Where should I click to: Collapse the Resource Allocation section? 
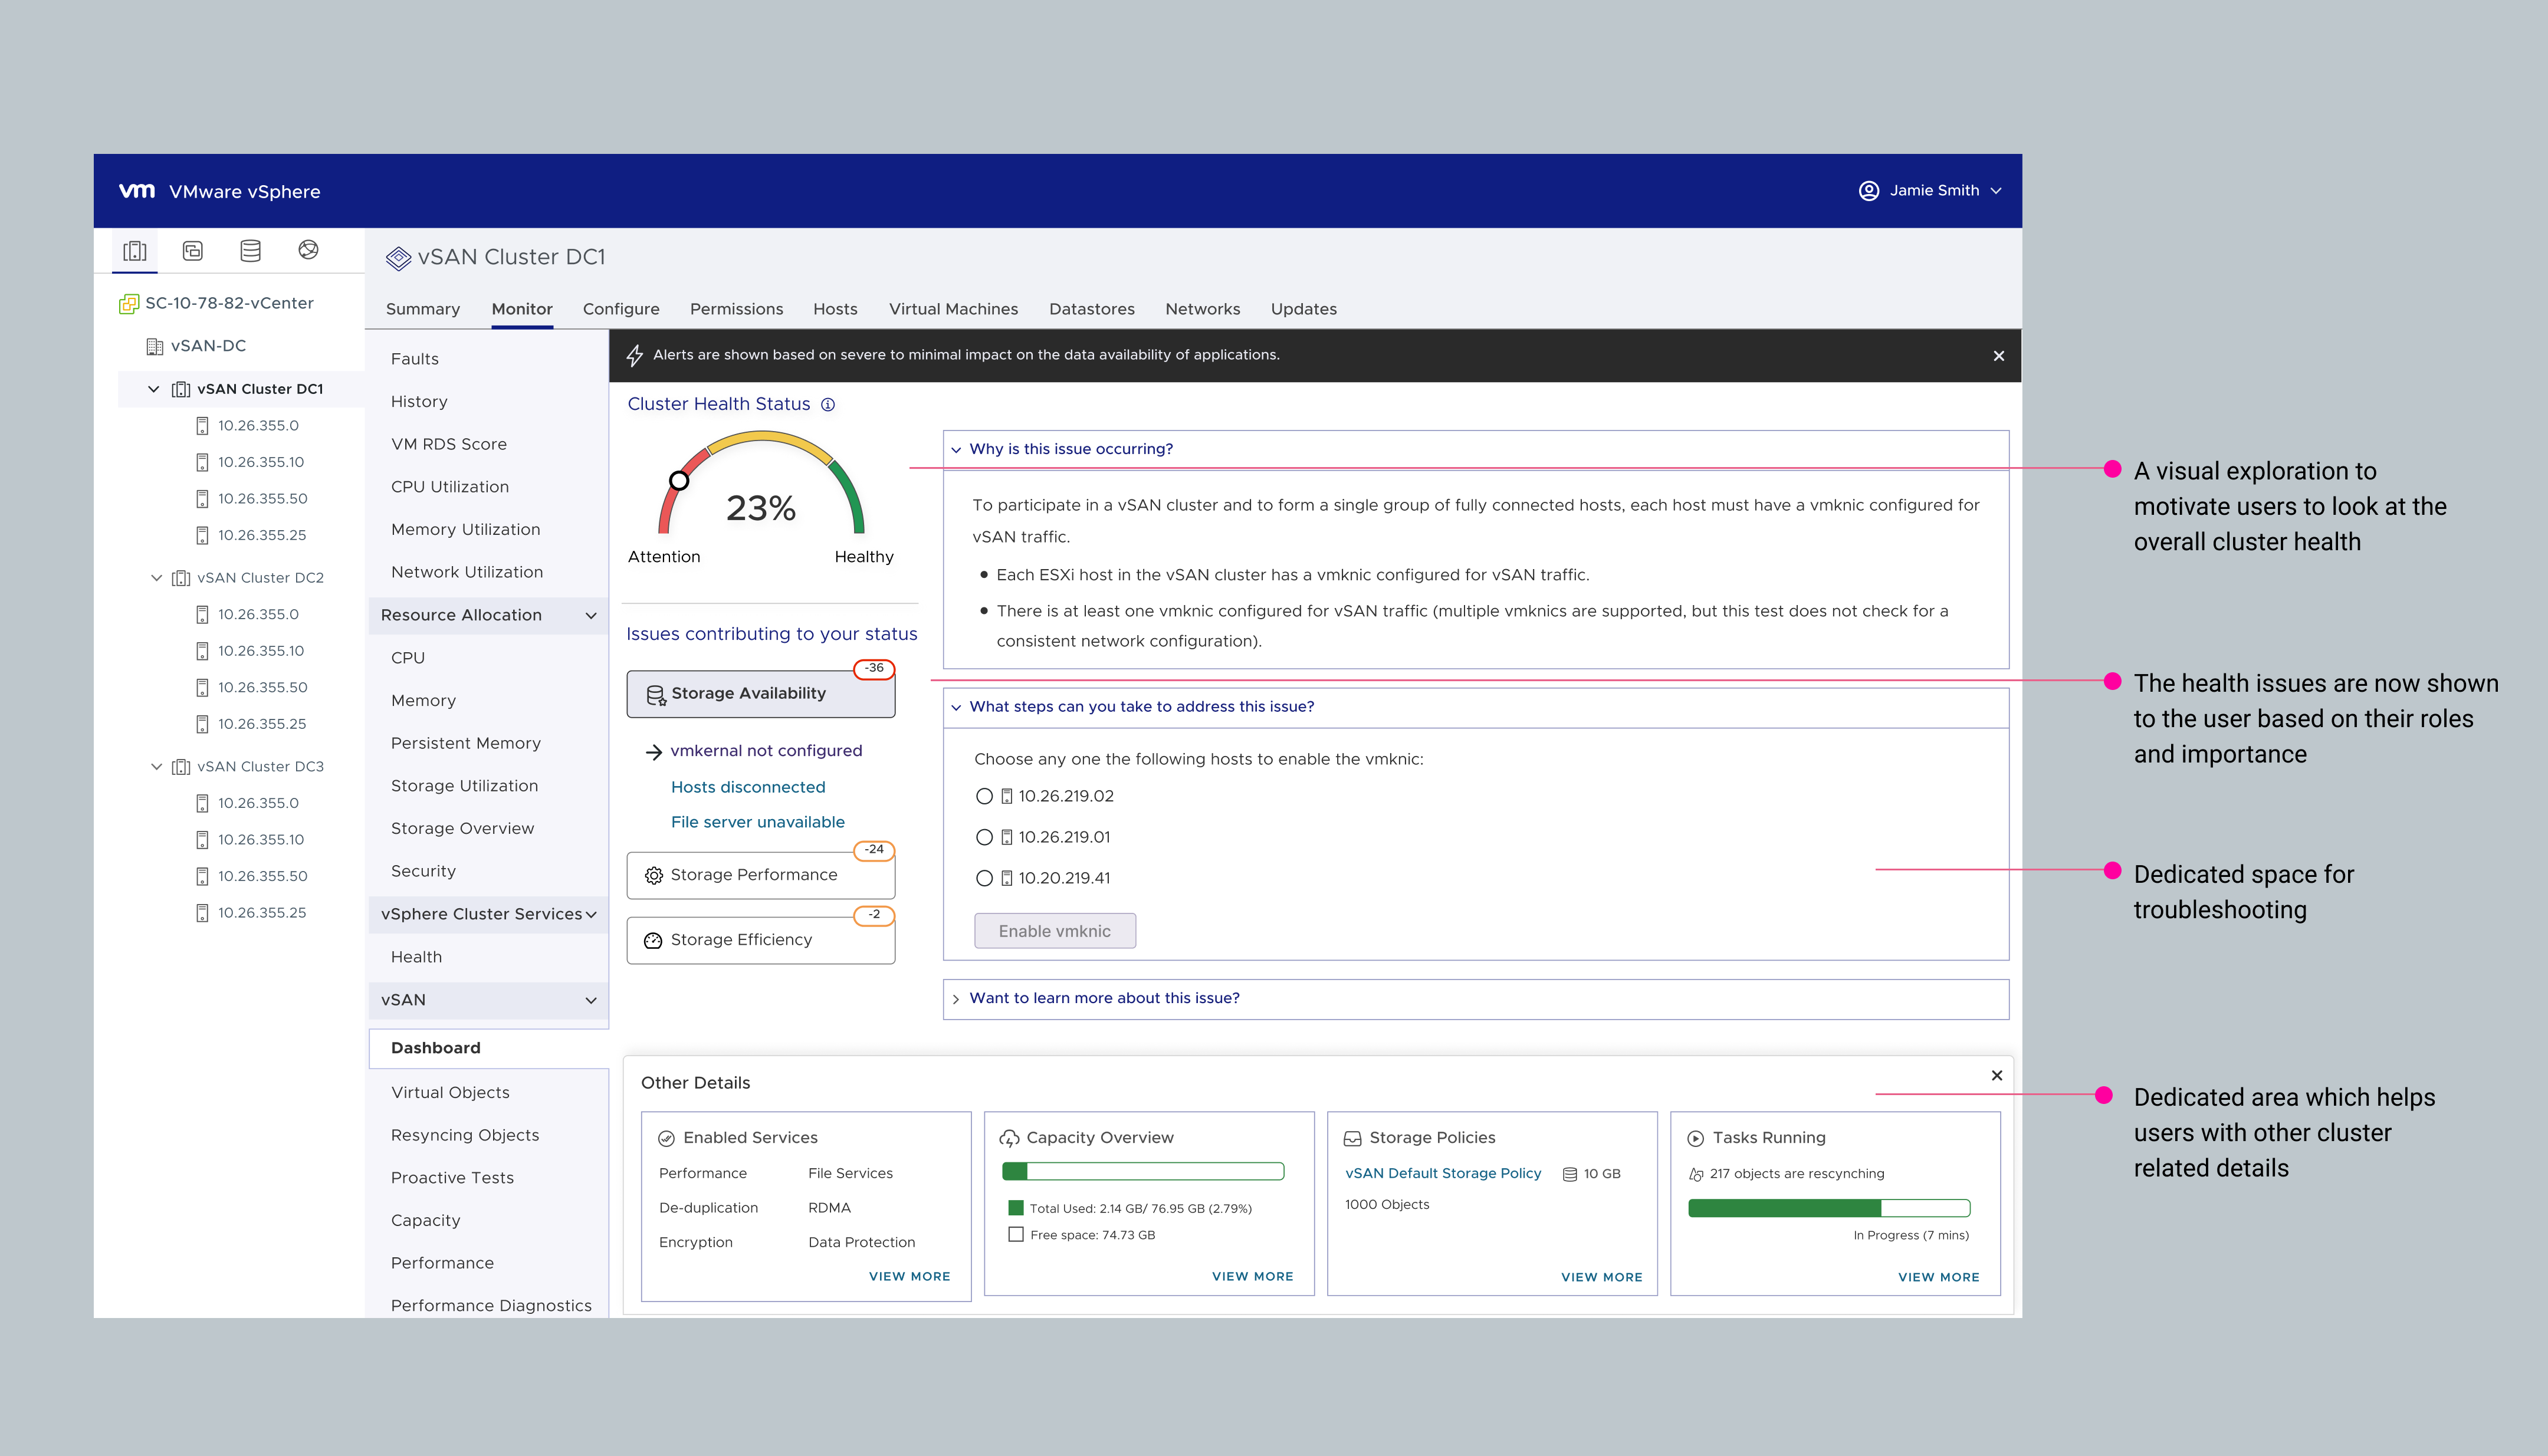[x=591, y=616]
